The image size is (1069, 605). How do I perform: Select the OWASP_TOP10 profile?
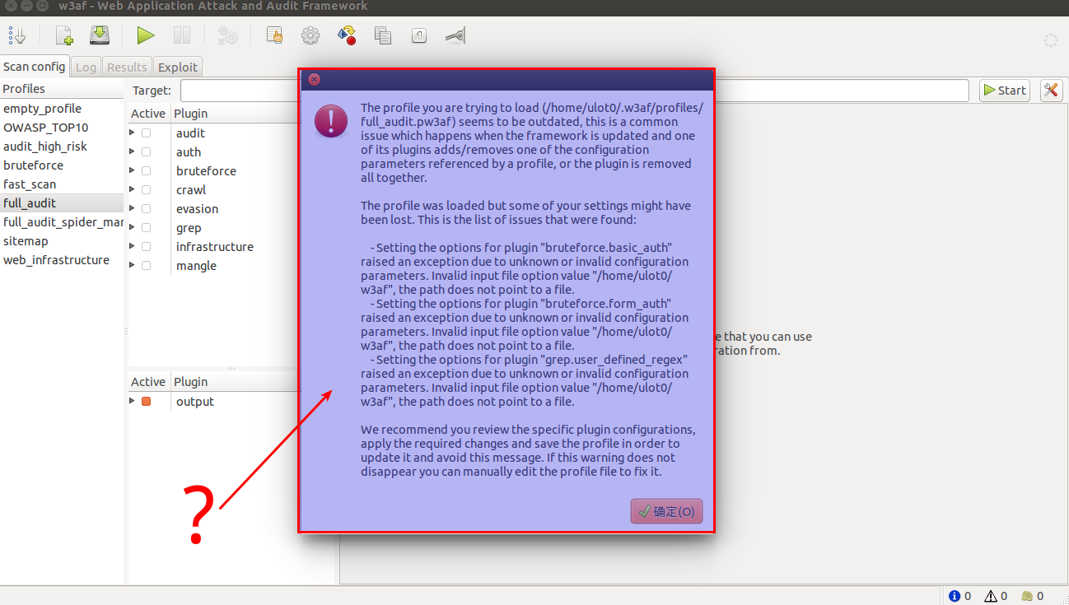point(62,128)
